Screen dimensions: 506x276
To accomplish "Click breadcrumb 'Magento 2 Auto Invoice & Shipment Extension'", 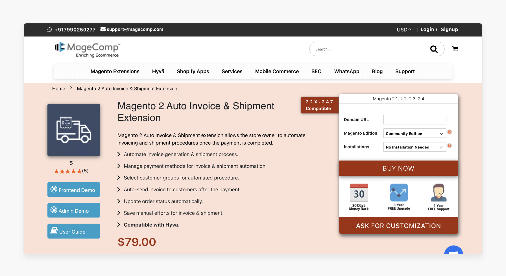I will tap(127, 89).
